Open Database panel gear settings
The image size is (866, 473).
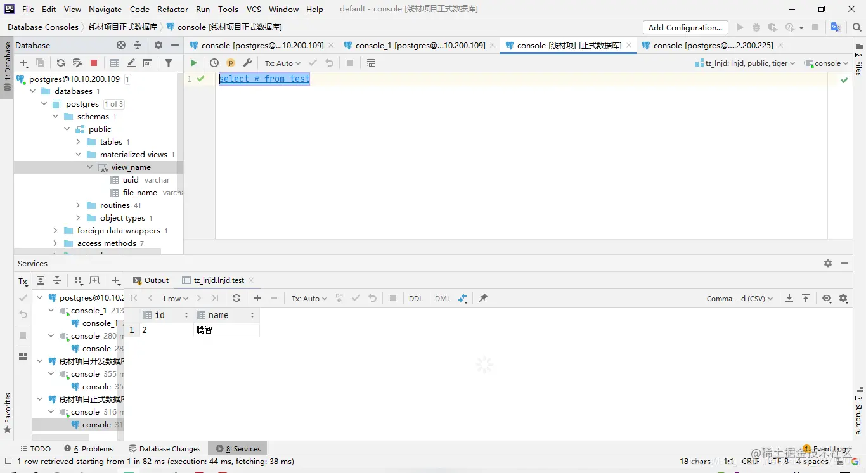(158, 45)
